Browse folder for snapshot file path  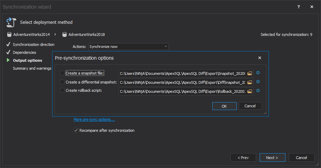pos(250,73)
